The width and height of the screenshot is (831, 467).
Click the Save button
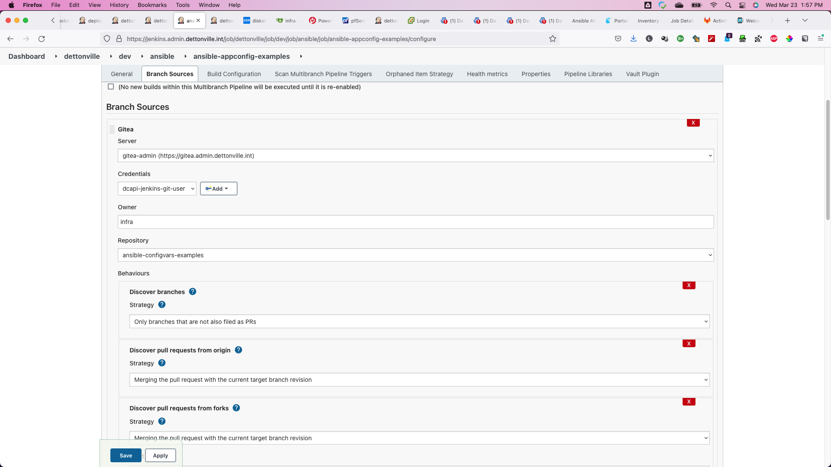click(126, 456)
